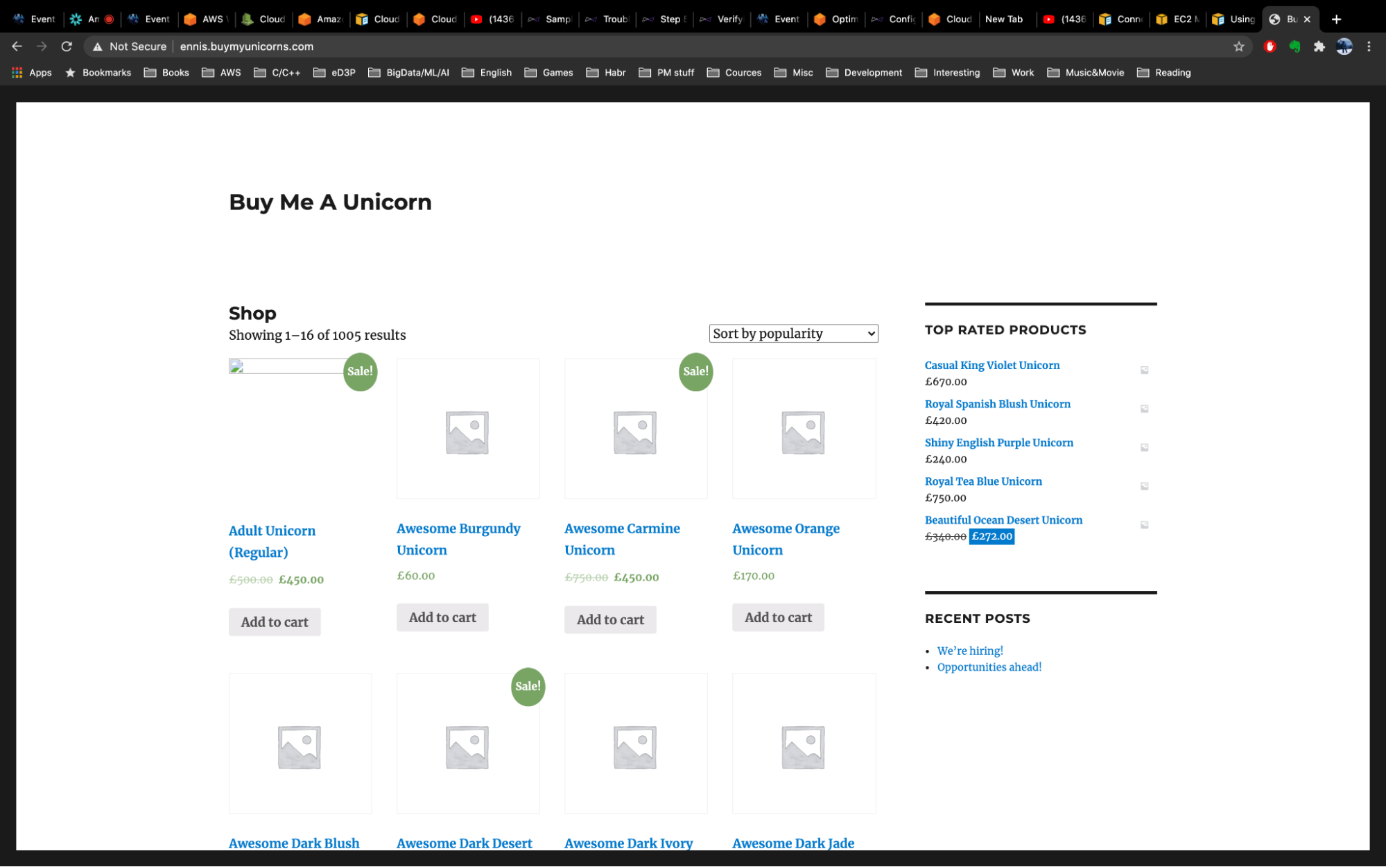
Task: Open the Games bookmark folder
Action: (548, 73)
